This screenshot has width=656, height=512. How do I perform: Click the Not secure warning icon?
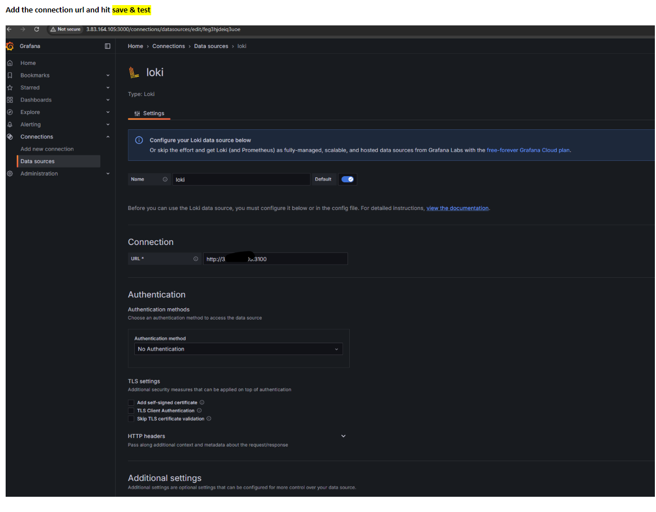52,29
